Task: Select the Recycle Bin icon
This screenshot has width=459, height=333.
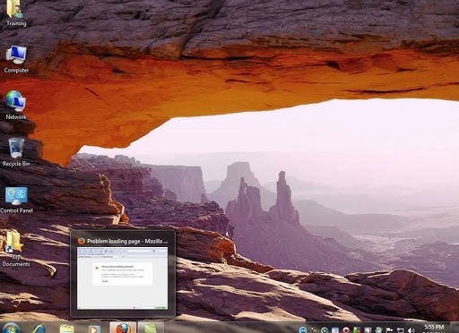Action: pos(16,152)
